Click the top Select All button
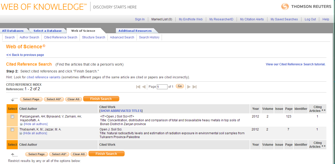The width and height of the screenshot is (335, 164). [54, 99]
